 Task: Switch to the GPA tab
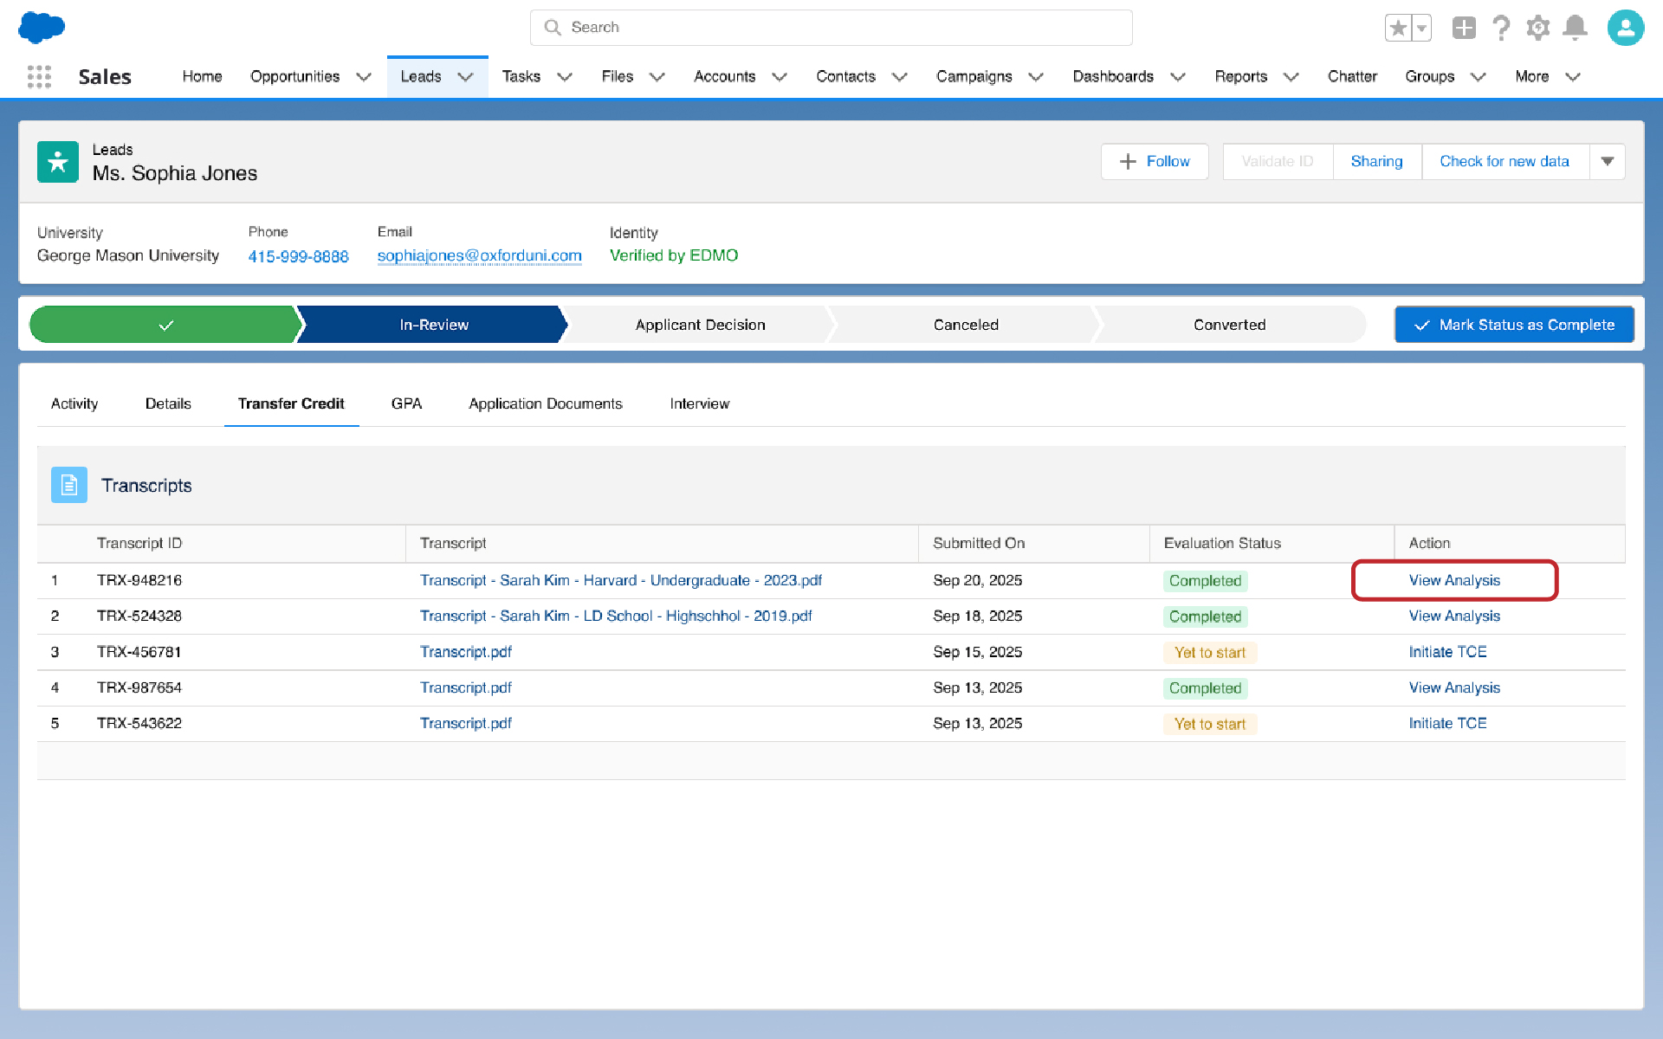406,403
